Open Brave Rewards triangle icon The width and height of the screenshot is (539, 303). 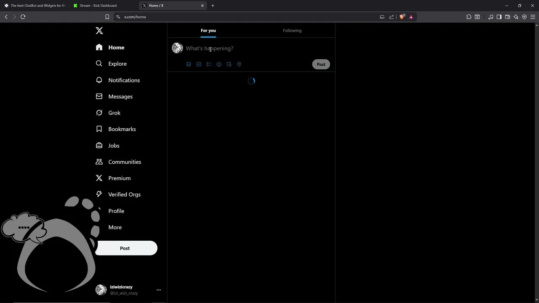[x=411, y=17]
